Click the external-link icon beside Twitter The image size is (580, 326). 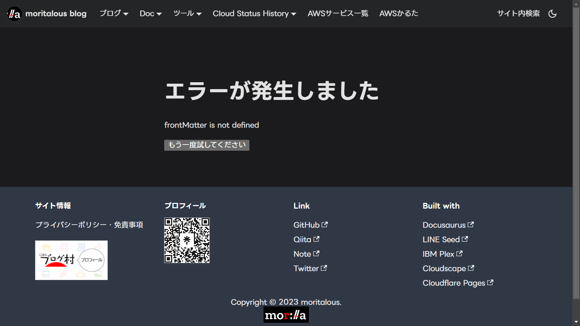pyautogui.click(x=324, y=268)
